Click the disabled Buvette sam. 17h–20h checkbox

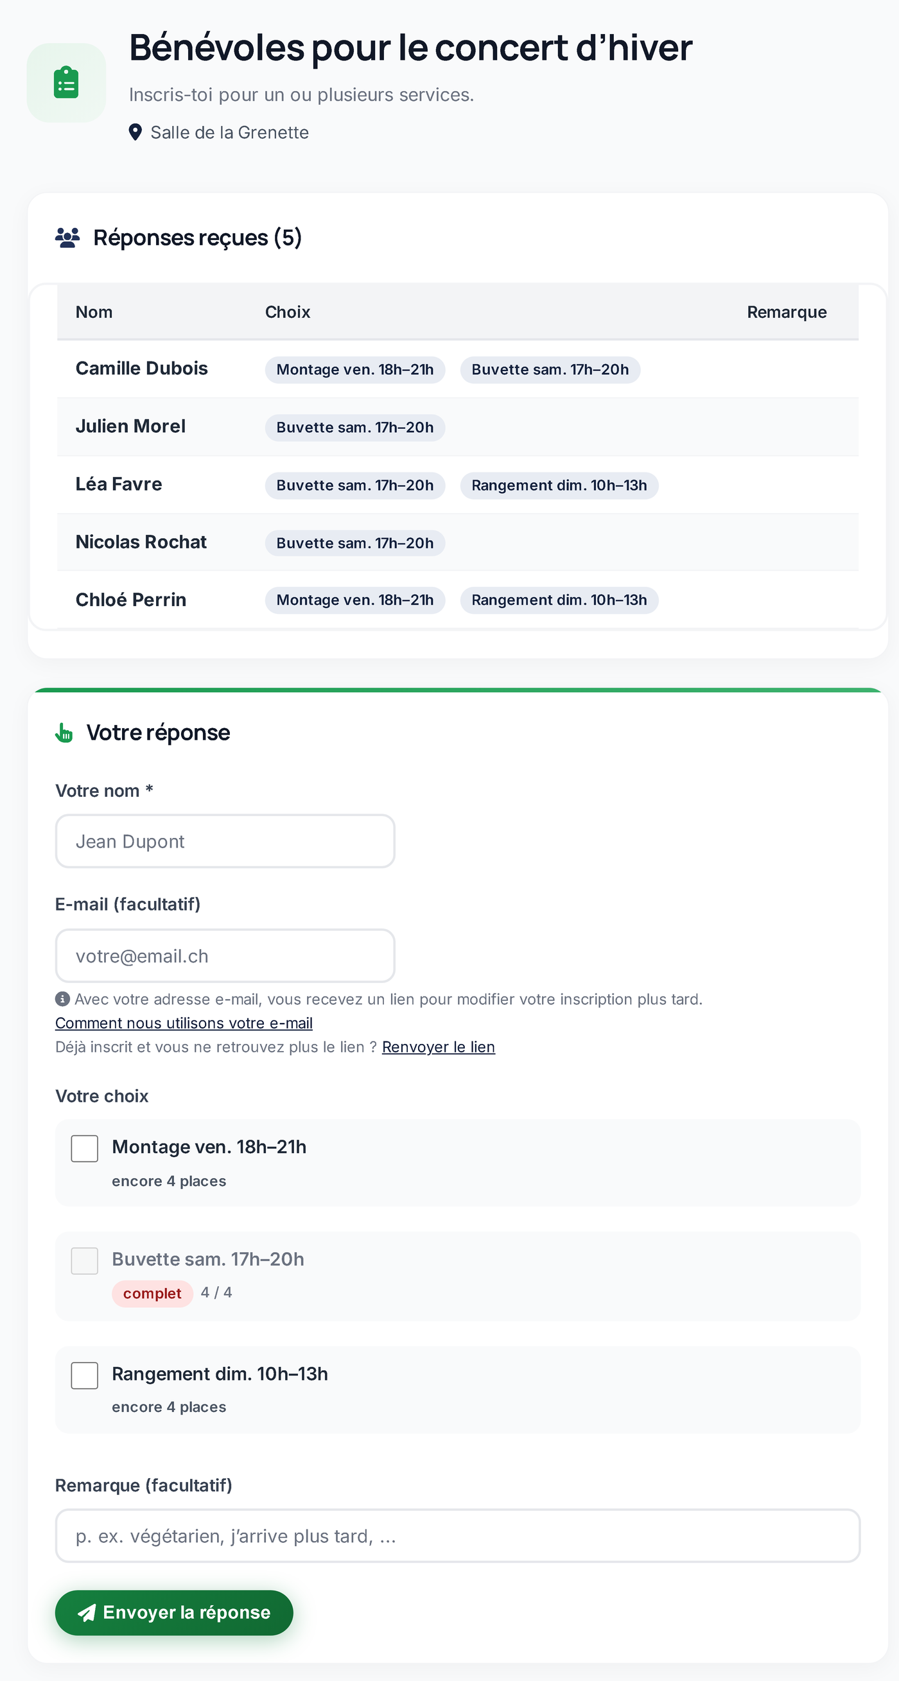pyautogui.click(x=85, y=1262)
